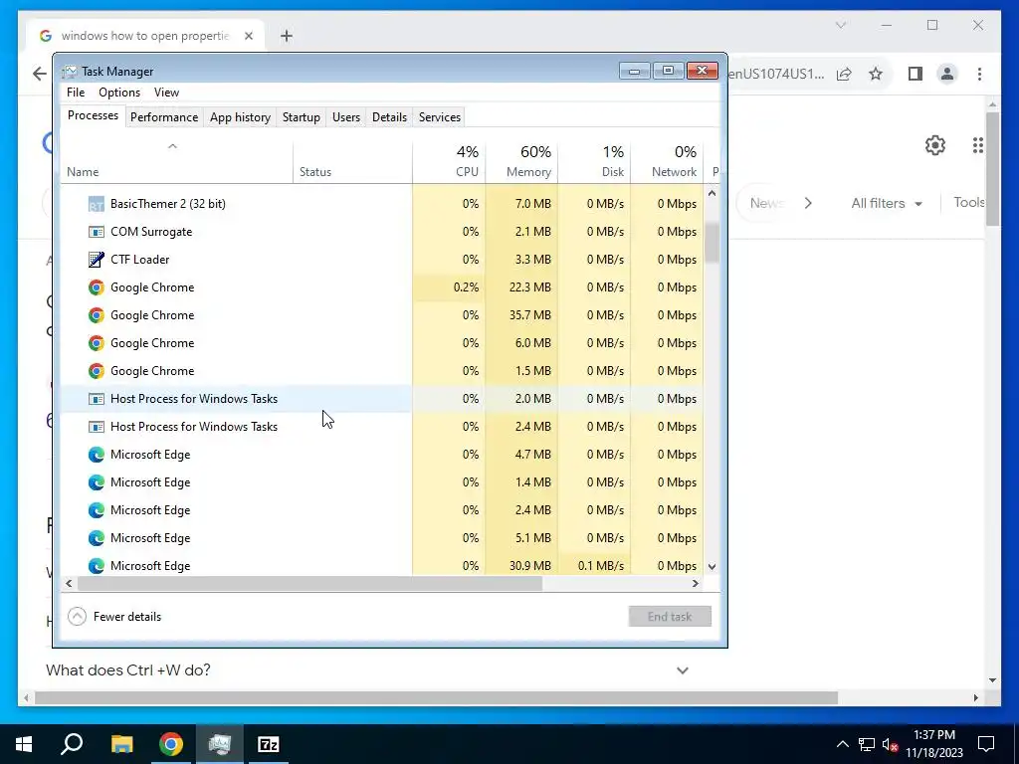The width and height of the screenshot is (1019, 764).
Task: Click the share page icon in Chrome
Action: 844,74
